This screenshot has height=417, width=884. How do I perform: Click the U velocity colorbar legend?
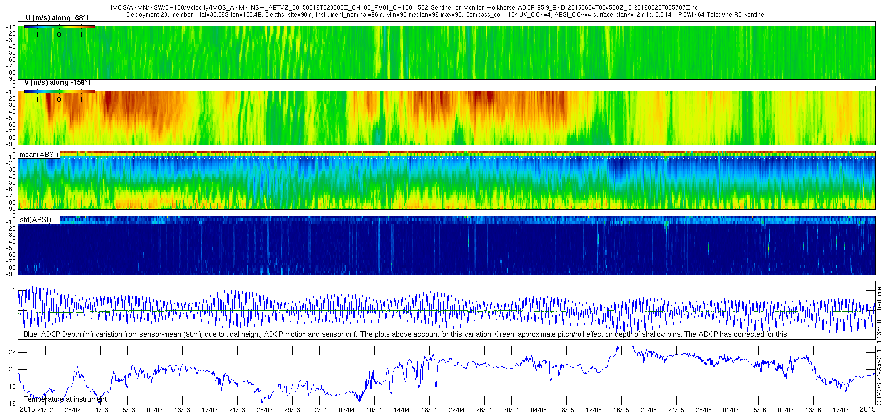[59, 26]
